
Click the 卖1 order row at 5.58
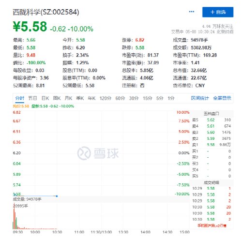pyautogui.click(x=212, y=145)
